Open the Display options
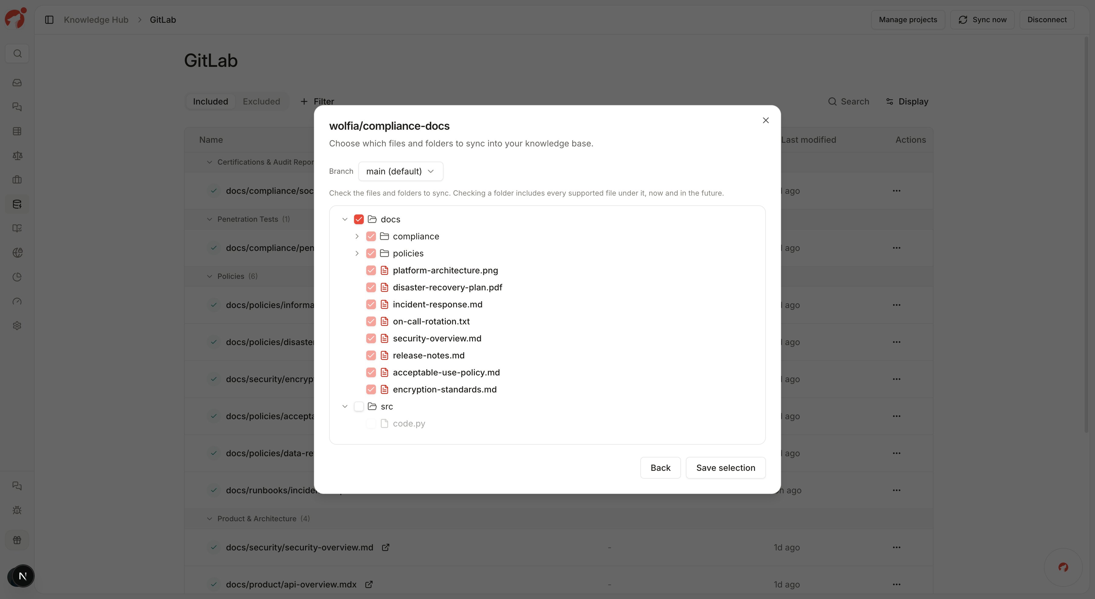Image resolution: width=1095 pixels, height=599 pixels. click(907, 101)
